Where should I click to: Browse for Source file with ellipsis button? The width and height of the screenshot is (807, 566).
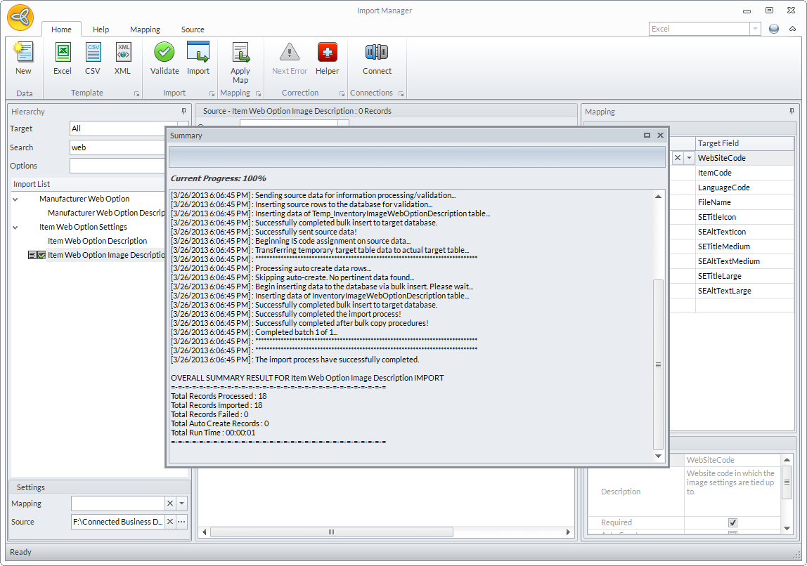182,522
